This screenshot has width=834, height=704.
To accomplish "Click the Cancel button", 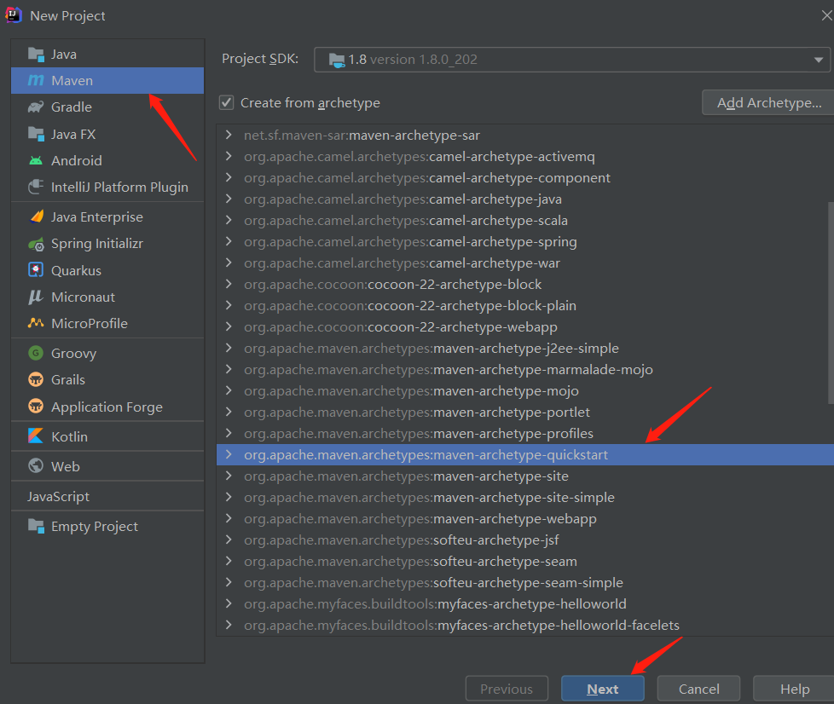I will (x=698, y=690).
